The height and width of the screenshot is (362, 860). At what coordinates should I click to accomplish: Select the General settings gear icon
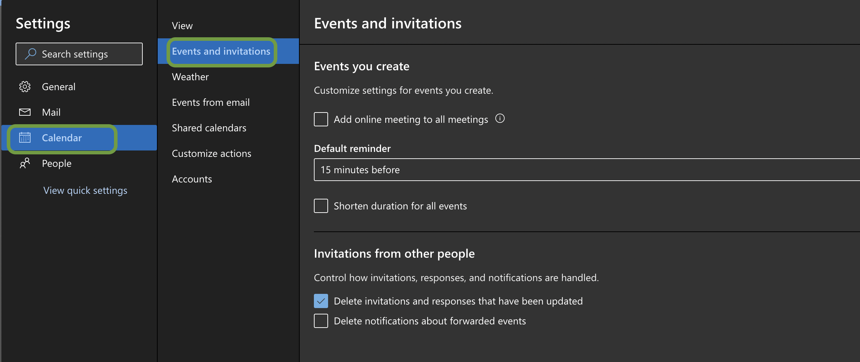click(25, 86)
